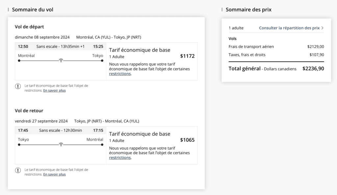Expand the price breakdown using the chevron arrow
This screenshot has width=337, height=195.
(x=323, y=28)
